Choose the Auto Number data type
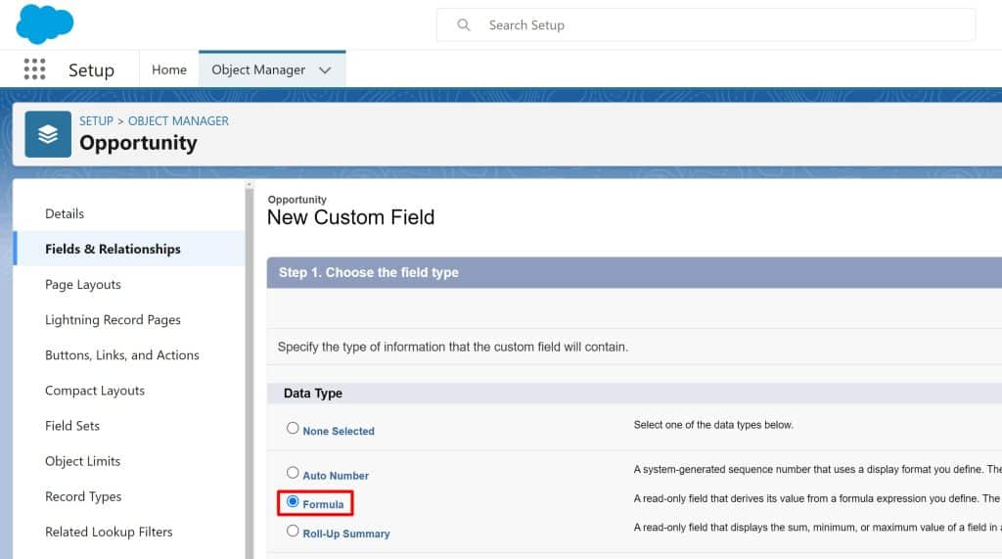The width and height of the screenshot is (1002, 559). tap(293, 473)
